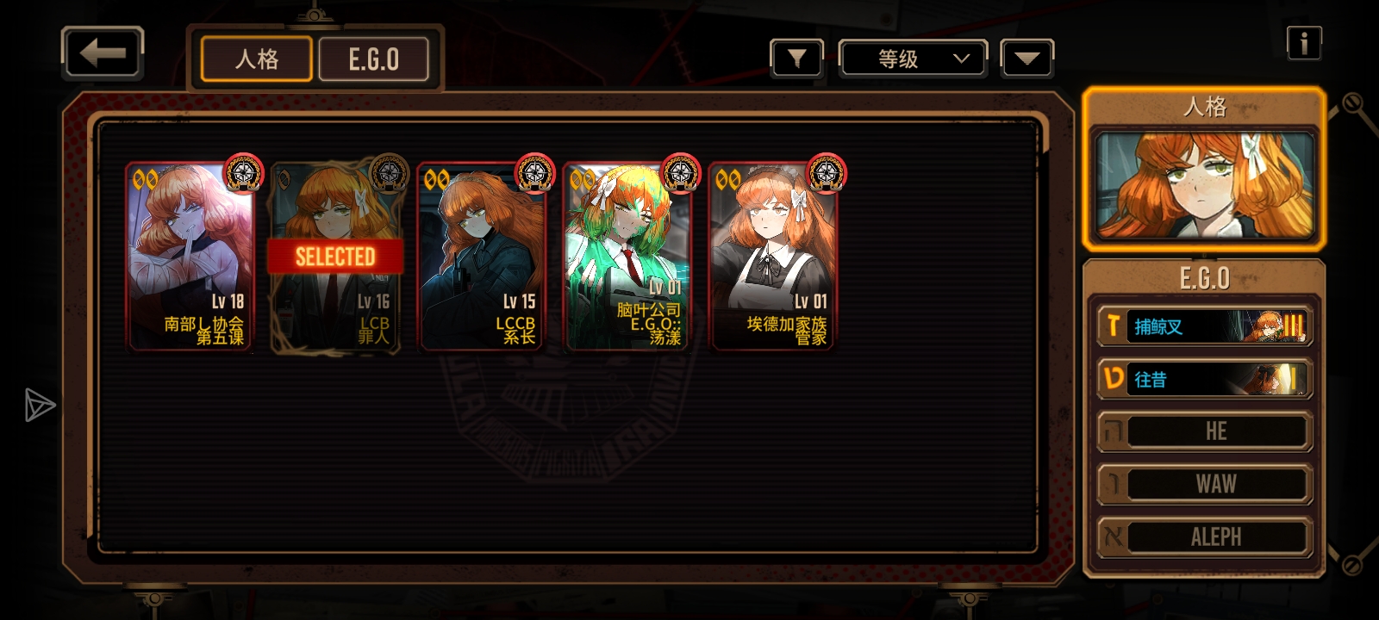This screenshot has height=620, width=1379.
Task: Select the 往昔 E.G.O slot
Action: [x=1204, y=379]
